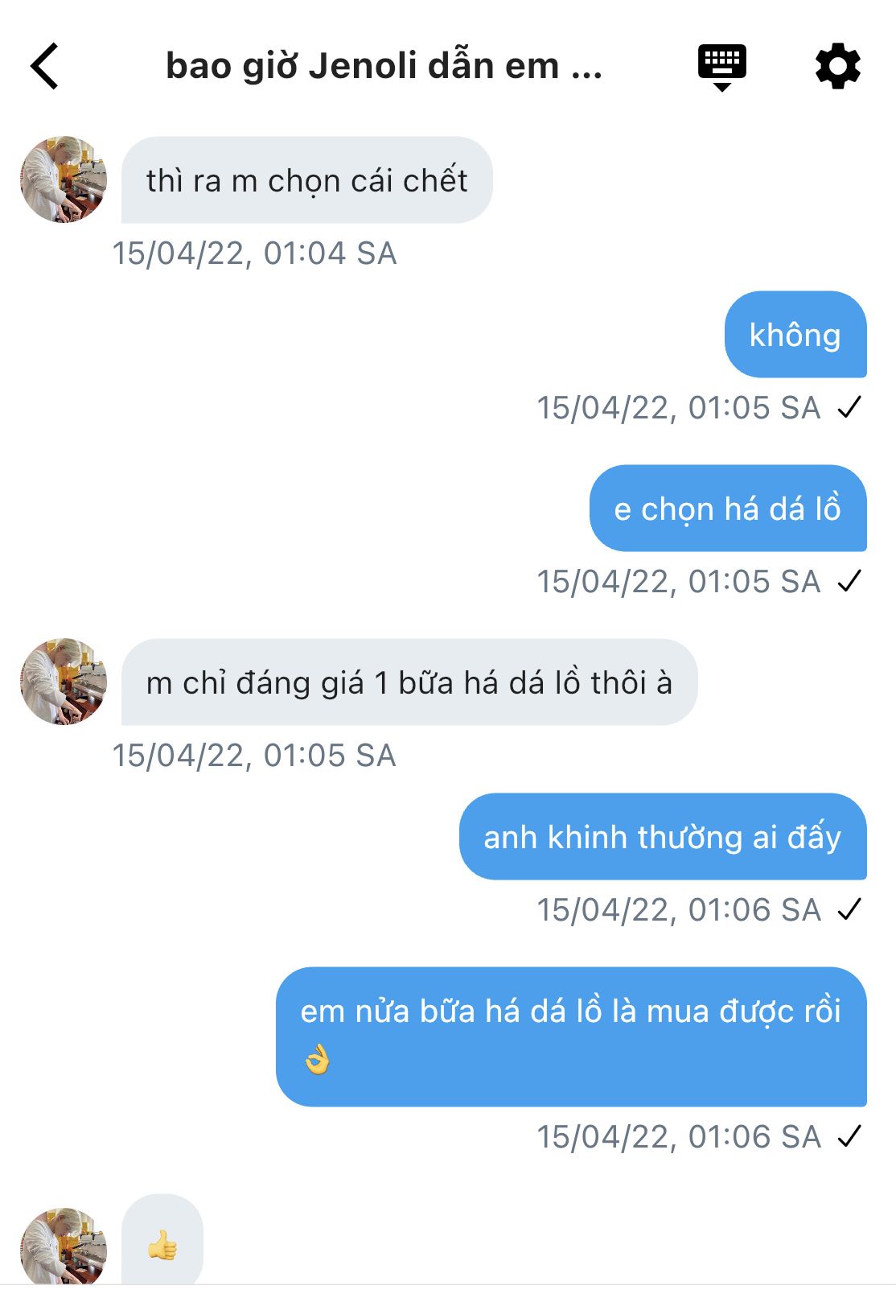Hide keyboard using the keyboard icon
Image resolution: width=896 pixels, height=1294 pixels.
click(722, 68)
